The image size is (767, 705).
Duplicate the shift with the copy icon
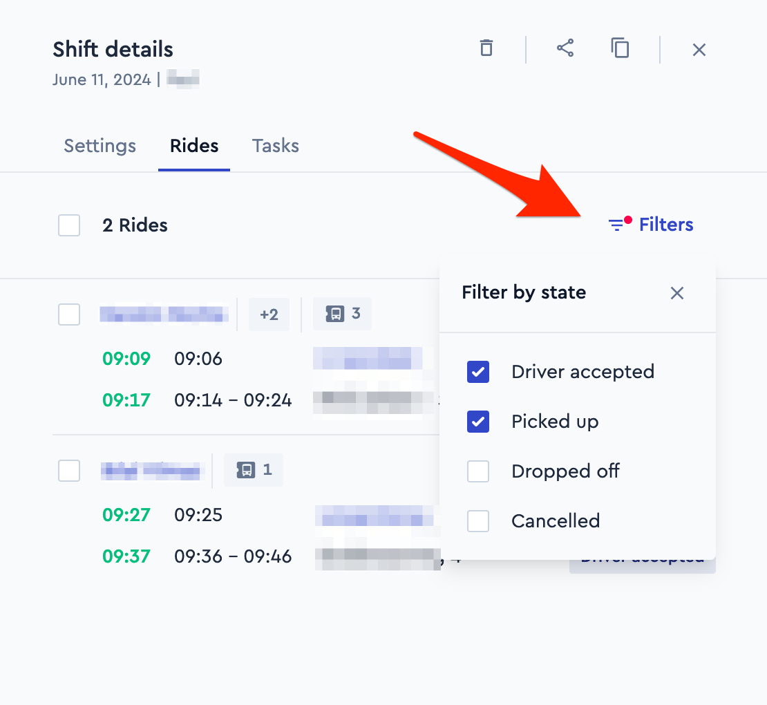coord(621,48)
